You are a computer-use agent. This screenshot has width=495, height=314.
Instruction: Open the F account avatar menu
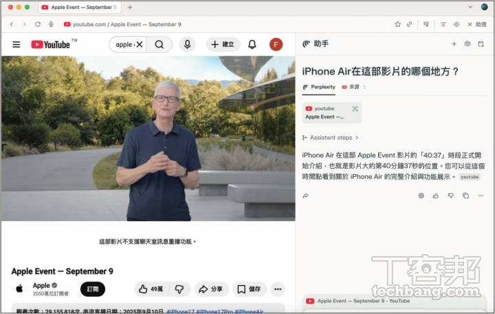276,45
